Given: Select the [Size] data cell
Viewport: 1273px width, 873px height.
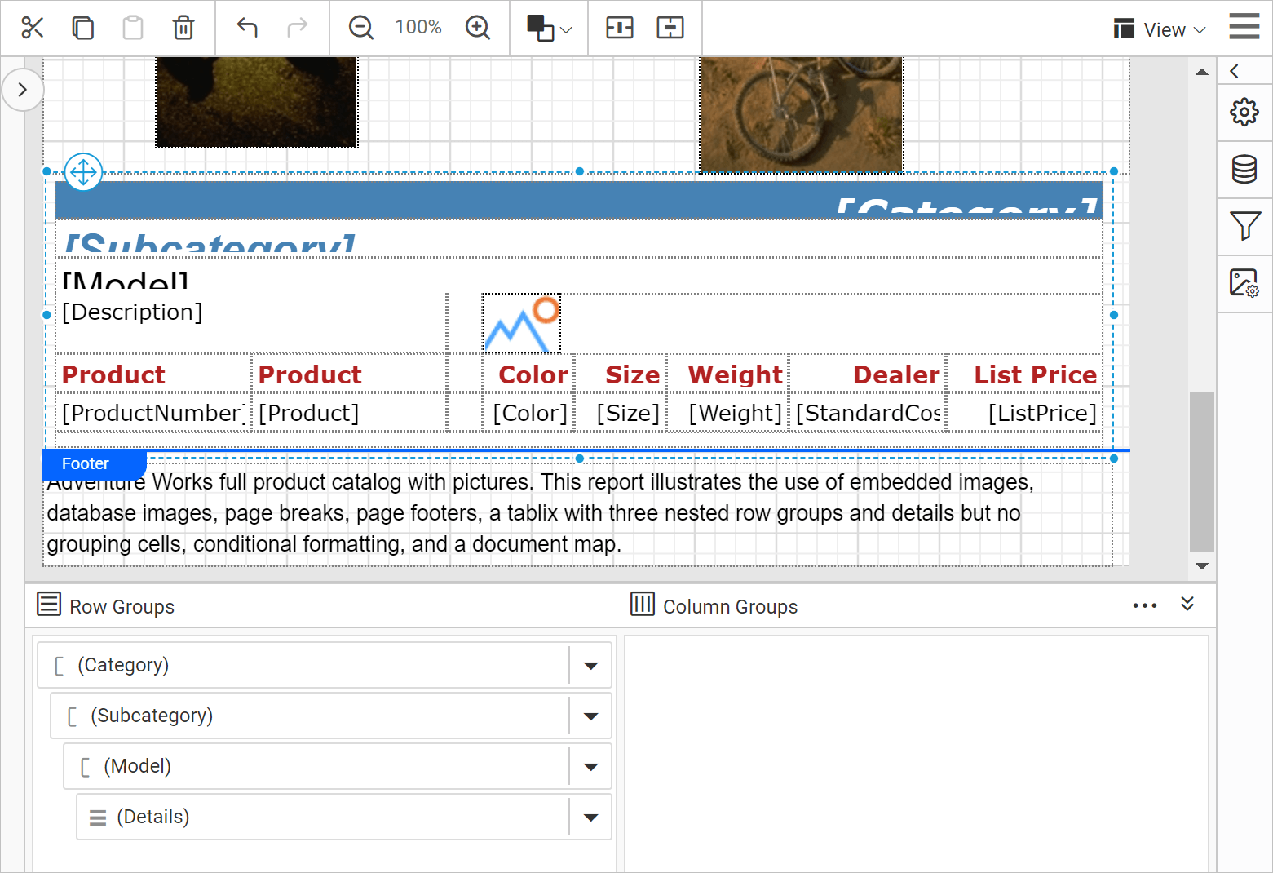Looking at the screenshot, I should [x=621, y=413].
